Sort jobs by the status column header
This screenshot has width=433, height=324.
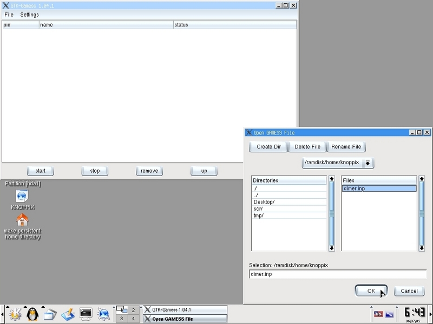234,25
